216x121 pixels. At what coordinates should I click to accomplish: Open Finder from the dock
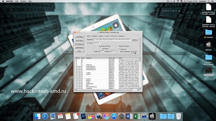[x=37, y=116]
